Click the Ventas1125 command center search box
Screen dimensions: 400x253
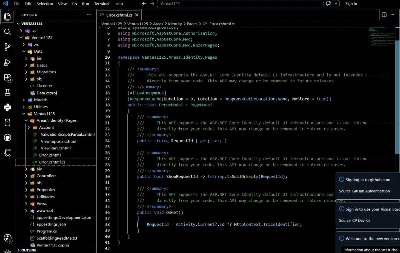240,4
